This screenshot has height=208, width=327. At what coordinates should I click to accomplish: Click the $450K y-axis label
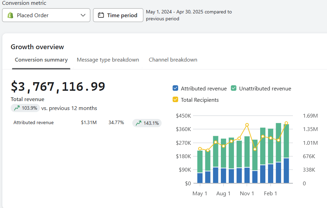[x=183, y=116]
